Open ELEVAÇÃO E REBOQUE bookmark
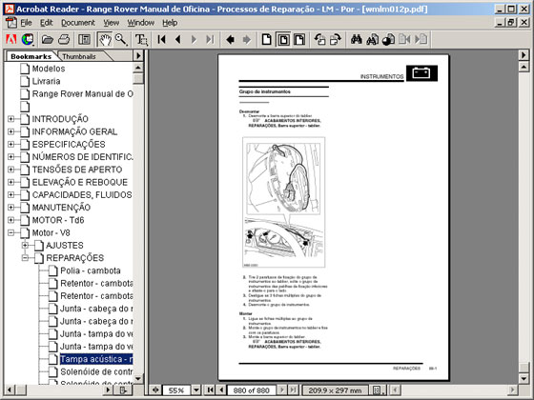Screen dimensions: 534x400 coord(80,182)
